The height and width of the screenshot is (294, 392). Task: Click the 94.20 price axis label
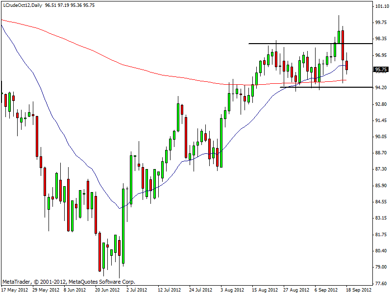coord(381,87)
